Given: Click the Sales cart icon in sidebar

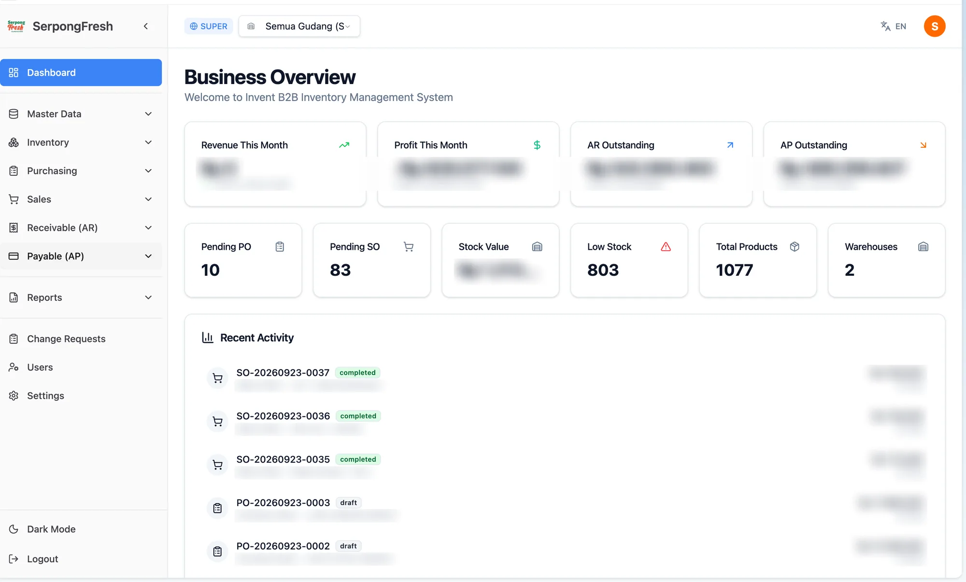Looking at the screenshot, I should pos(14,199).
